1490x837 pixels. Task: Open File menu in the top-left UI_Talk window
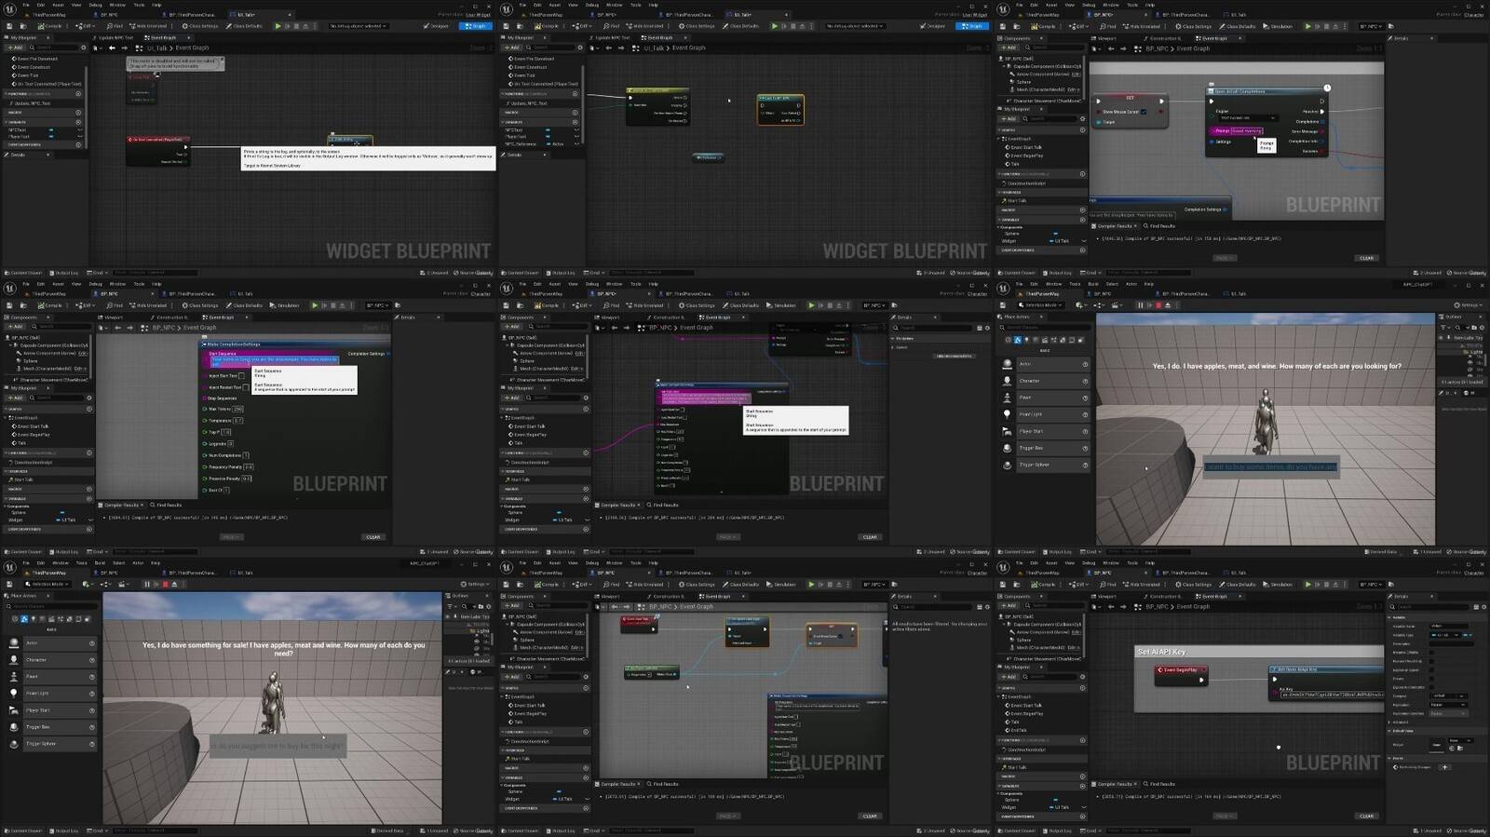click(26, 5)
